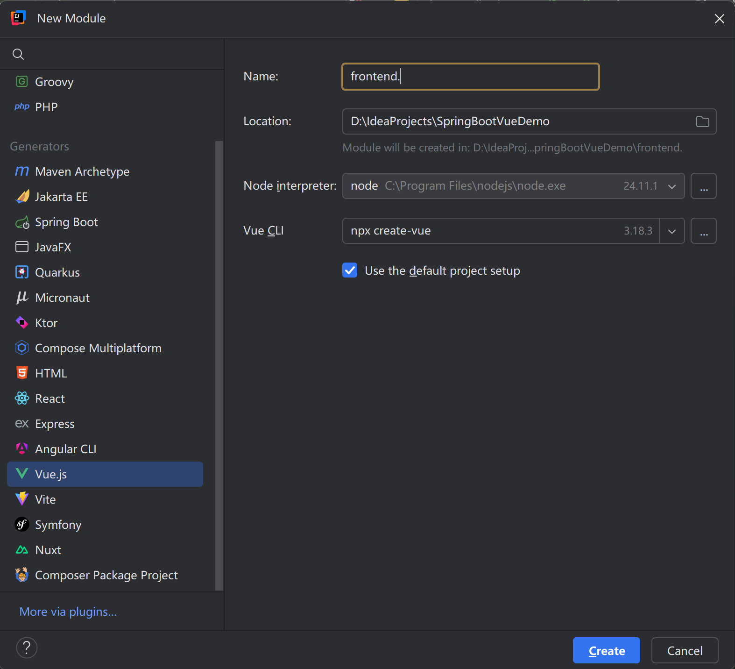Select Angular CLI generator label

point(66,449)
